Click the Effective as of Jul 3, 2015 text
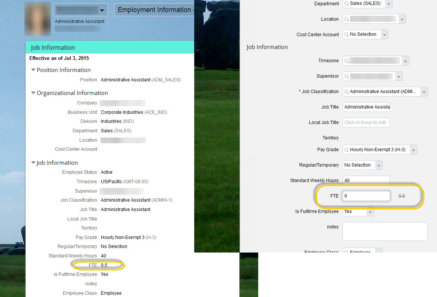Viewport: 437px width, 297px height. point(59,58)
